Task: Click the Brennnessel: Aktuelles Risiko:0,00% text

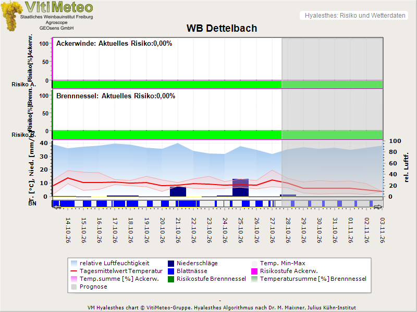Action: click(116, 96)
